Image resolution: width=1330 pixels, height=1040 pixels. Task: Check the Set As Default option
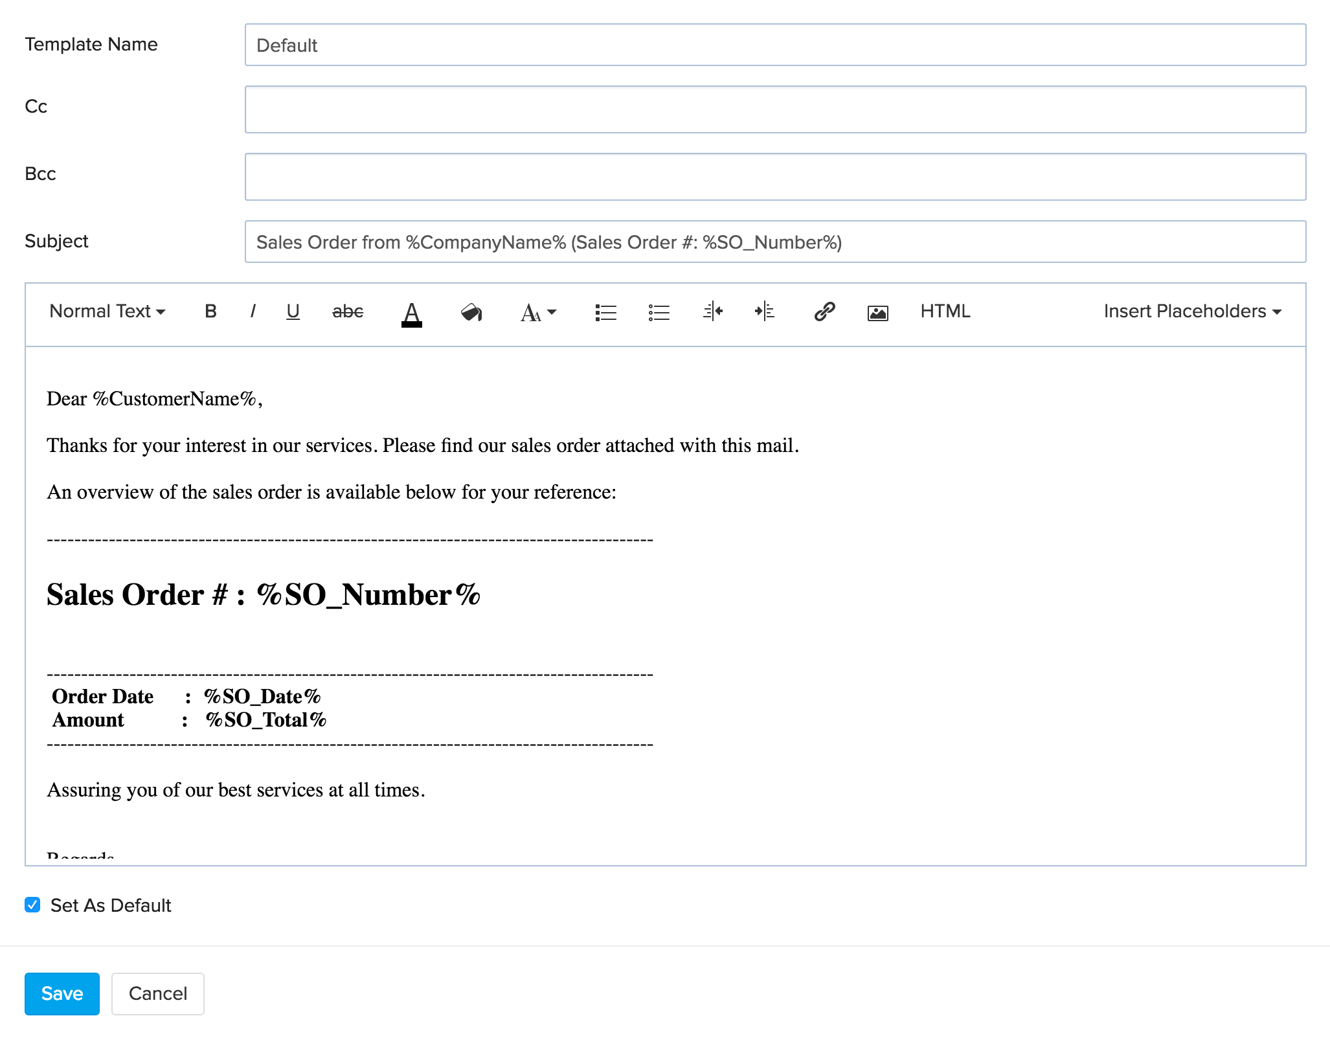coord(31,905)
